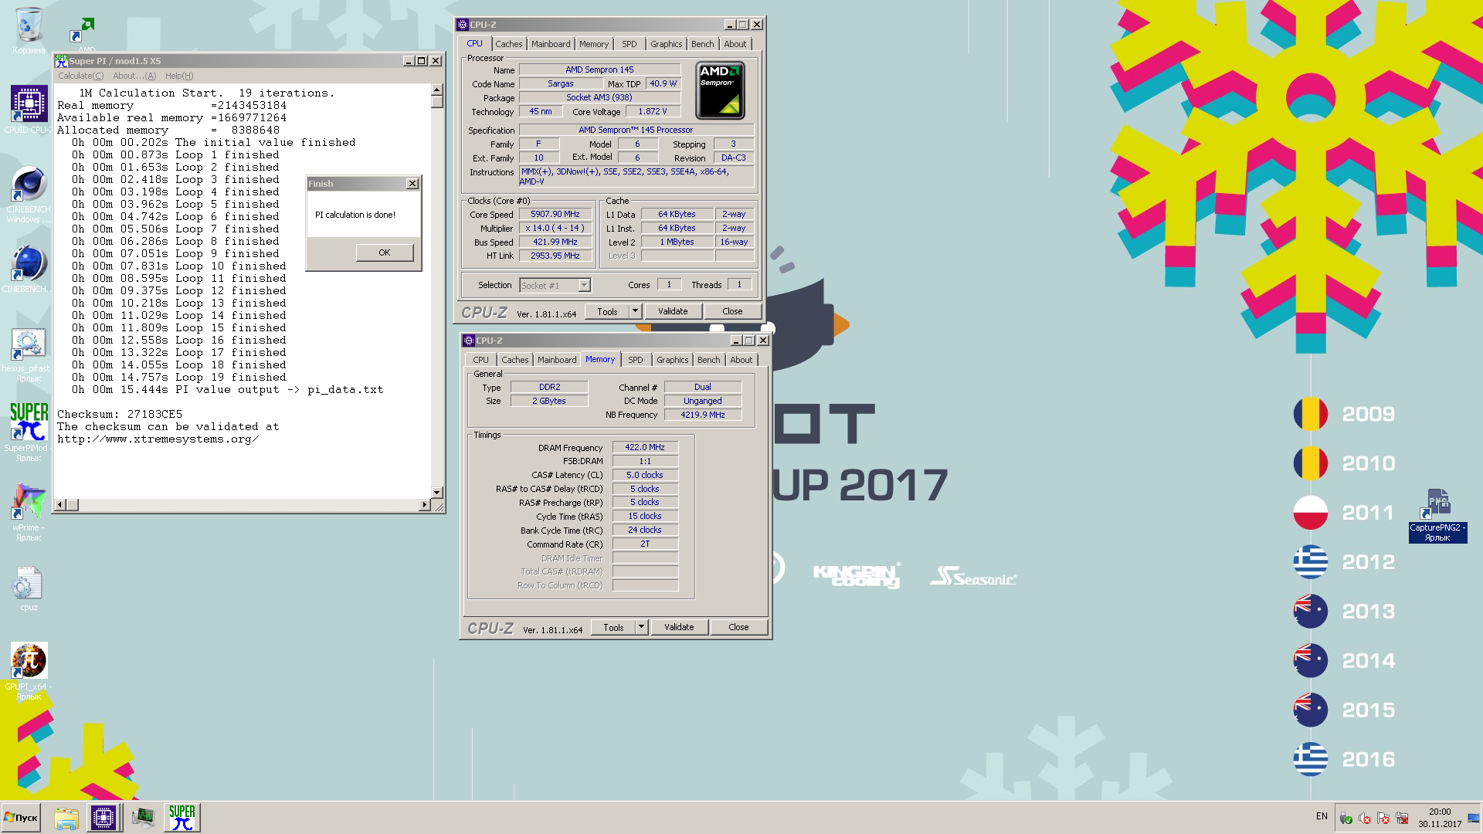Click the green shield tray icon

pos(1346,818)
